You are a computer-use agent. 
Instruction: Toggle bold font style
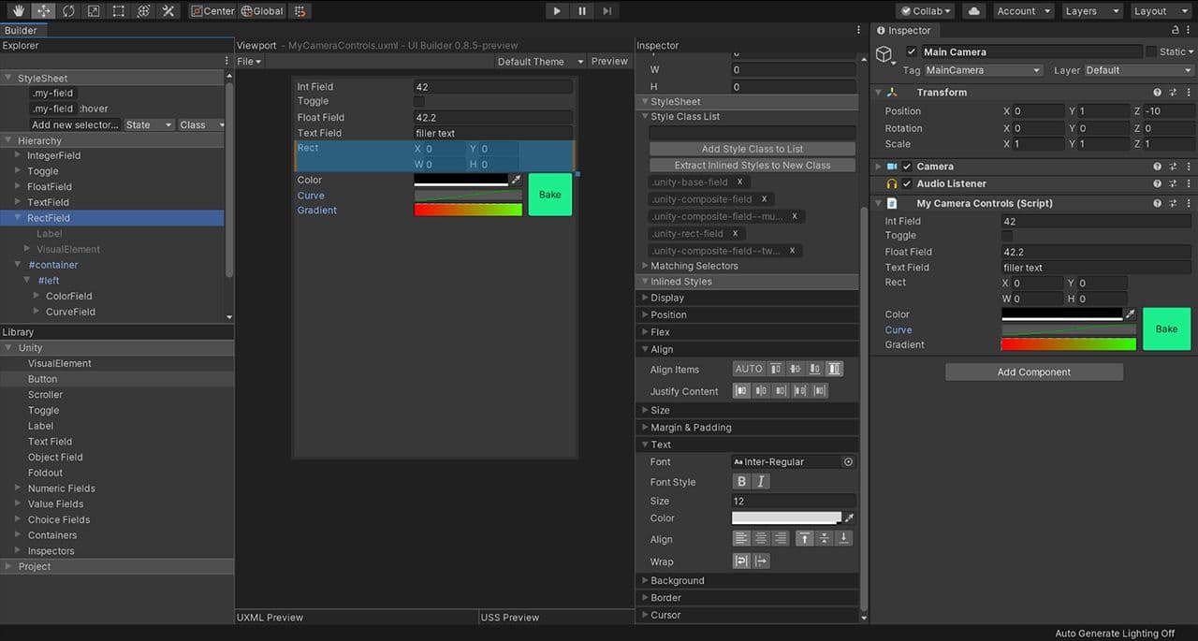[741, 481]
